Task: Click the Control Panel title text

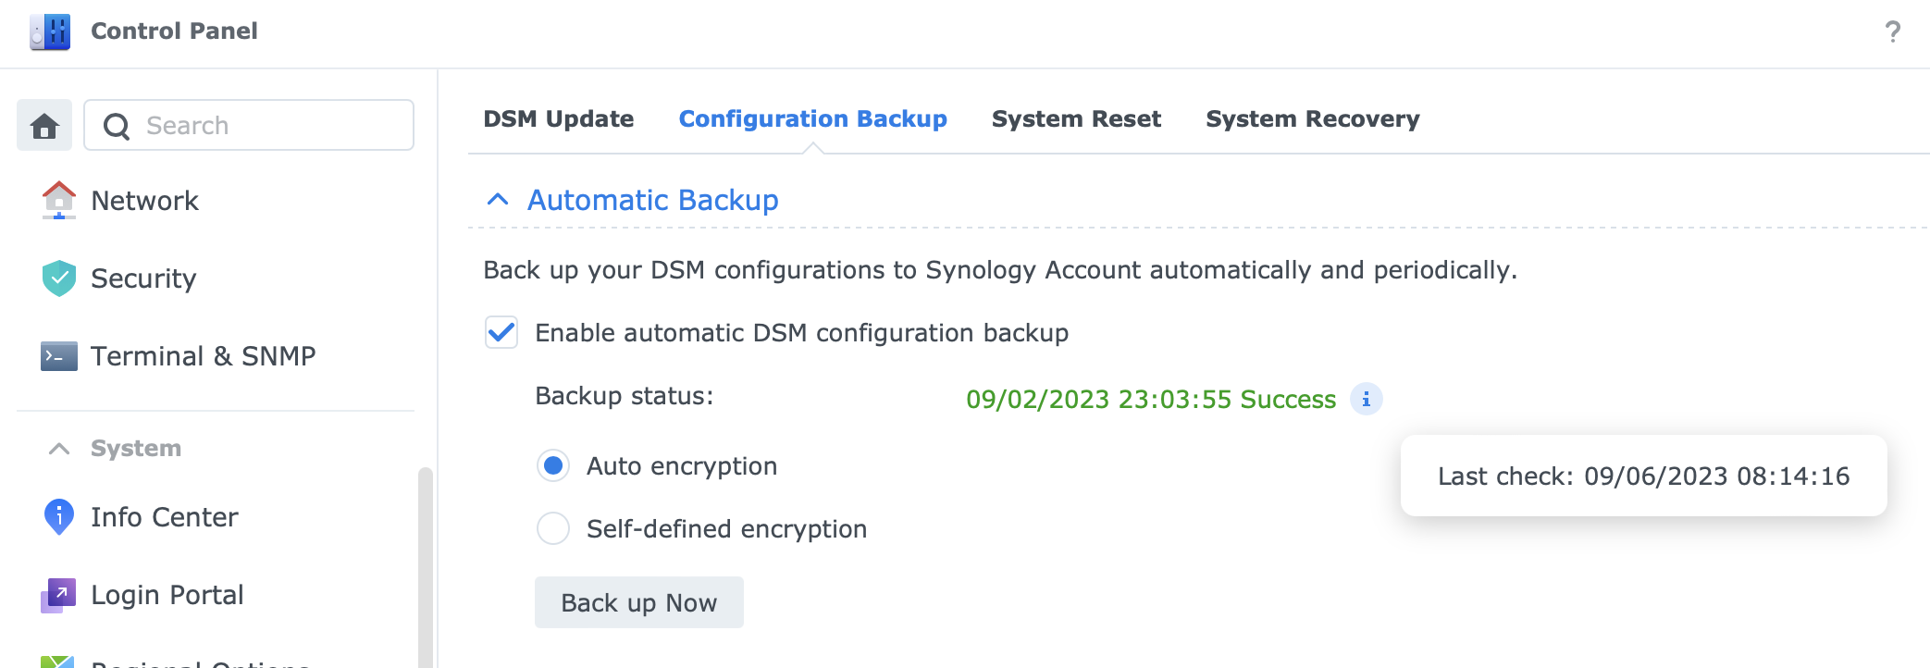Action: pos(174,31)
